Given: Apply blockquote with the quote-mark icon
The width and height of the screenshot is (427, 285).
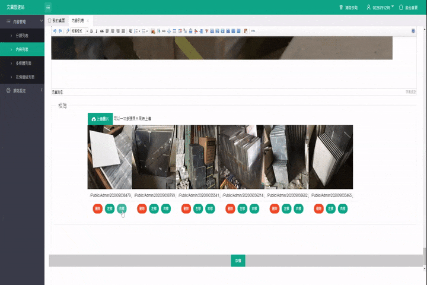Looking at the screenshot, I should coord(102,31).
